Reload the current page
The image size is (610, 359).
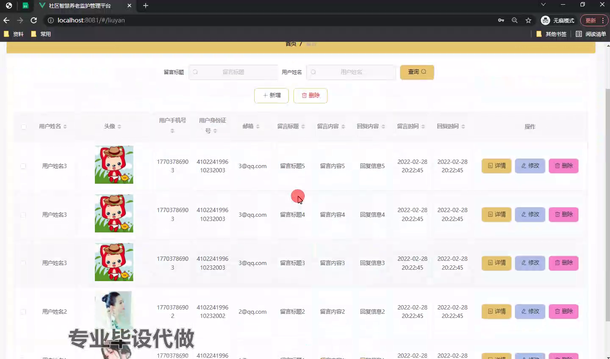coord(34,20)
